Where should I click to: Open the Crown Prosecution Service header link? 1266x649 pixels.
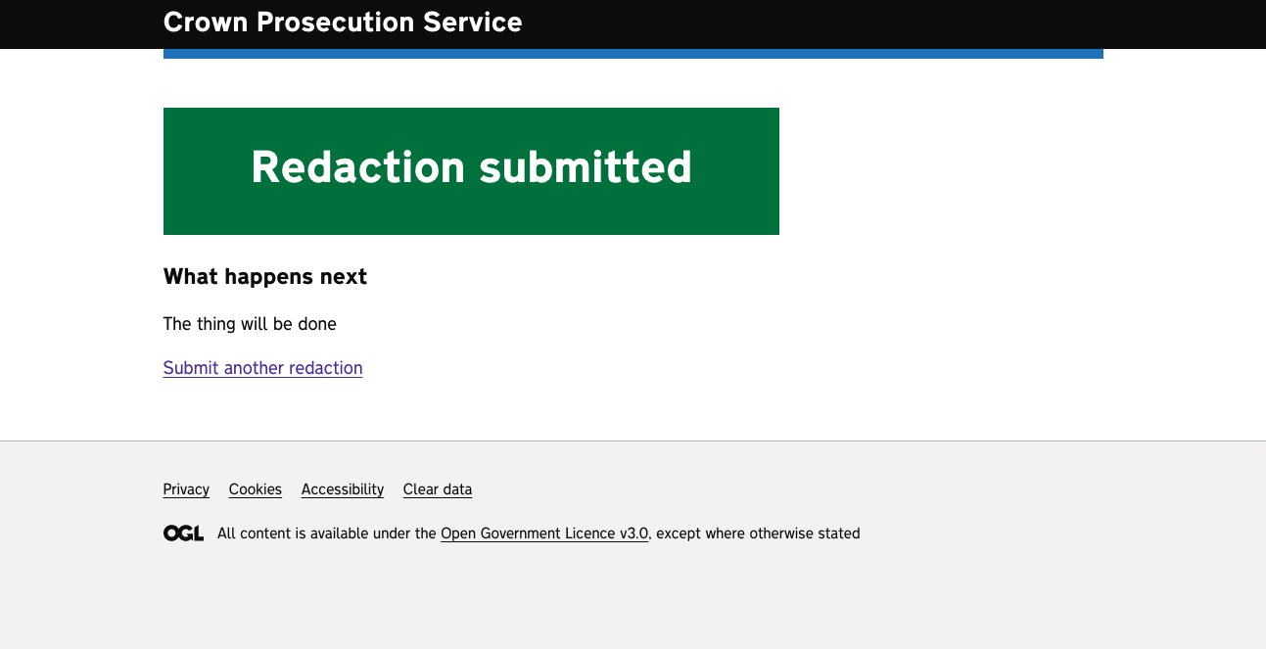pos(342,23)
